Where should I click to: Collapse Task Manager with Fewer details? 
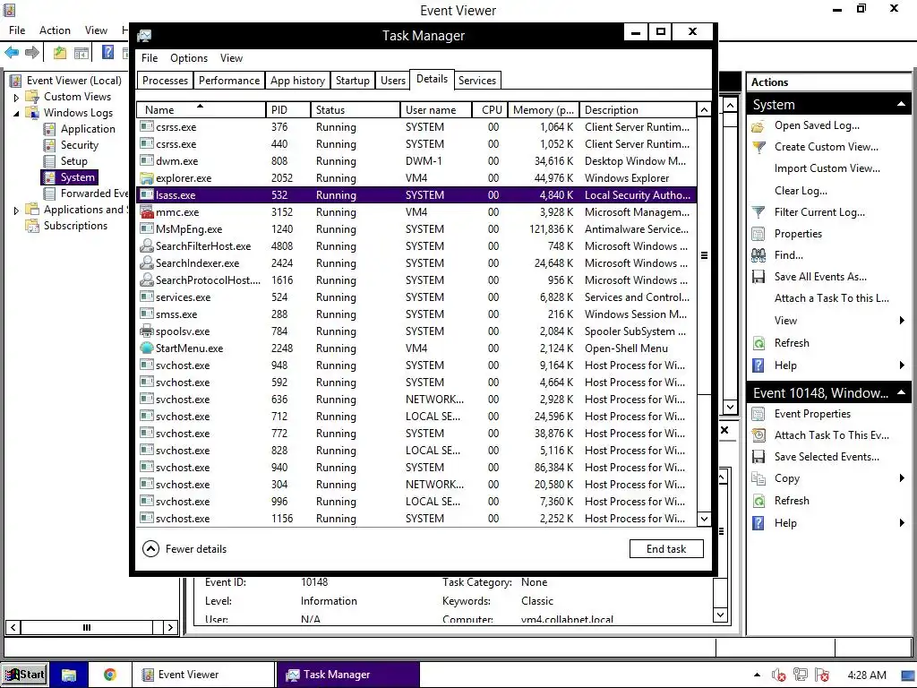[184, 549]
